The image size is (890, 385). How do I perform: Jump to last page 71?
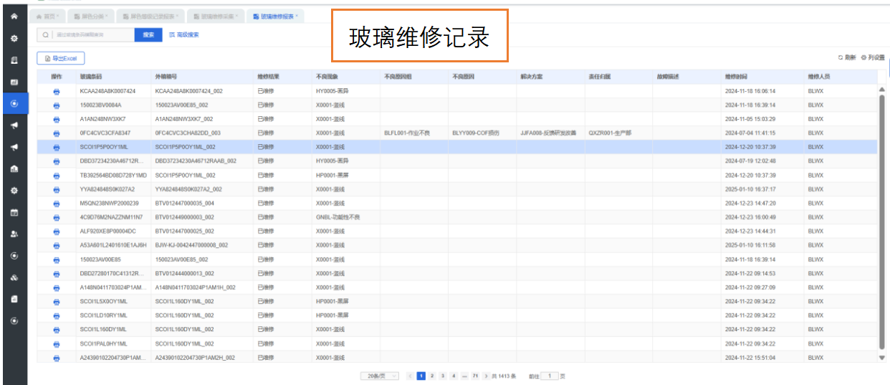click(x=475, y=376)
